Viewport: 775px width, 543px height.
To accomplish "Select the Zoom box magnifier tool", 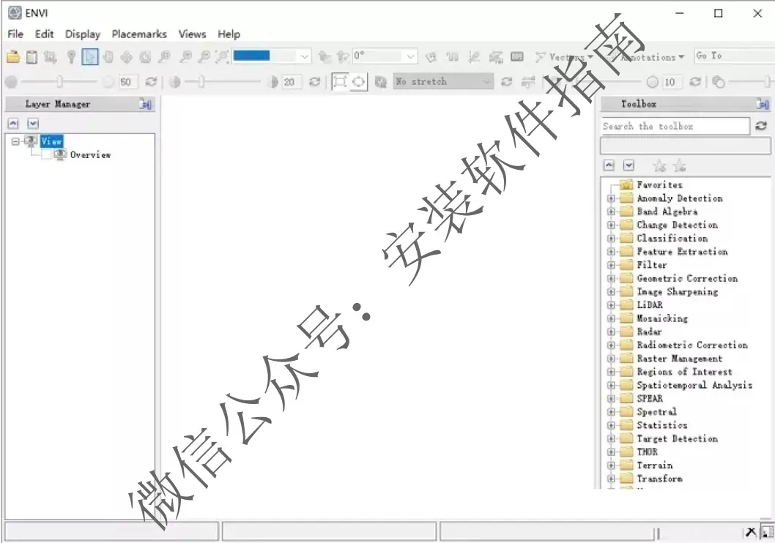I will (x=164, y=57).
